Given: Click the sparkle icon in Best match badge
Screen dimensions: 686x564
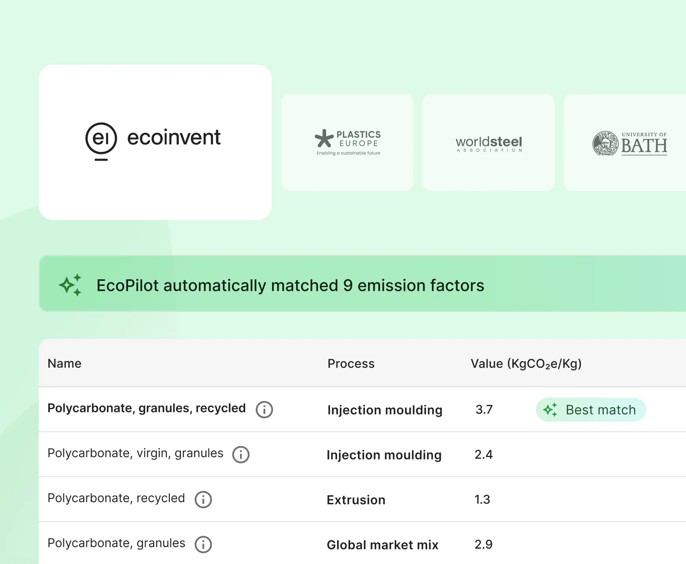Looking at the screenshot, I should tap(550, 410).
